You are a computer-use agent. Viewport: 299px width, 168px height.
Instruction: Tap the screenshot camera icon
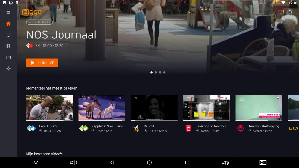263,163
